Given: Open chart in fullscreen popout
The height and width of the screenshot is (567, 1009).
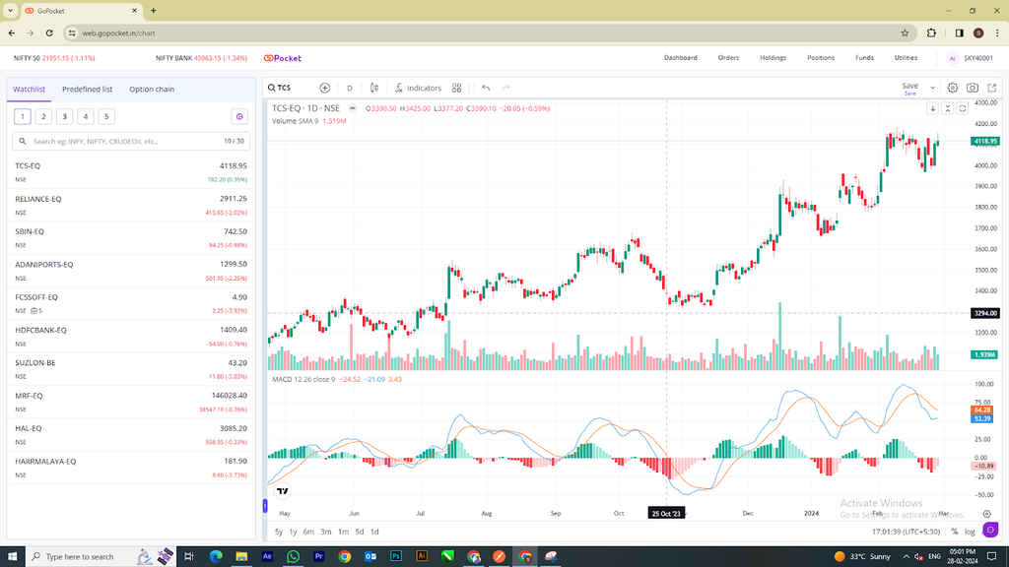Looking at the screenshot, I should point(991,88).
